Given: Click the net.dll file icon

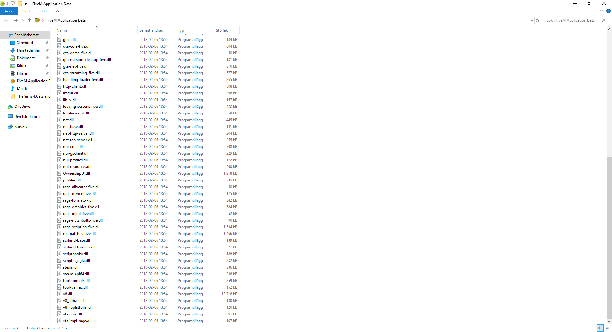Looking at the screenshot, I should [x=59, y=120].
